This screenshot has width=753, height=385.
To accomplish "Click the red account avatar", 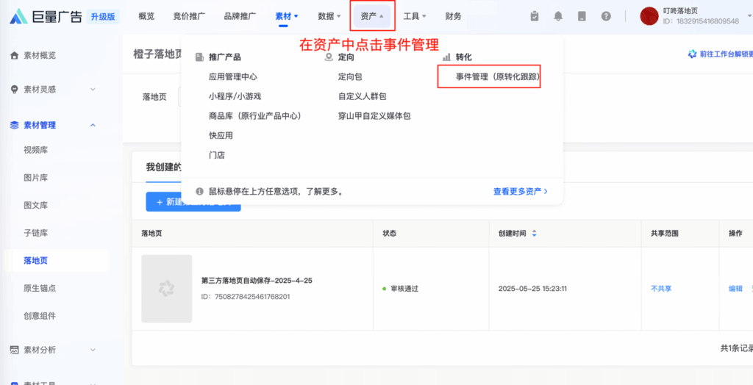I will [x=649, y=16].
